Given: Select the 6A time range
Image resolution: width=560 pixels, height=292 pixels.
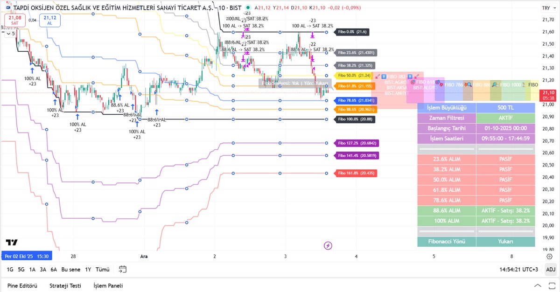Looking at the screenshot, I should tap(54, 270).
